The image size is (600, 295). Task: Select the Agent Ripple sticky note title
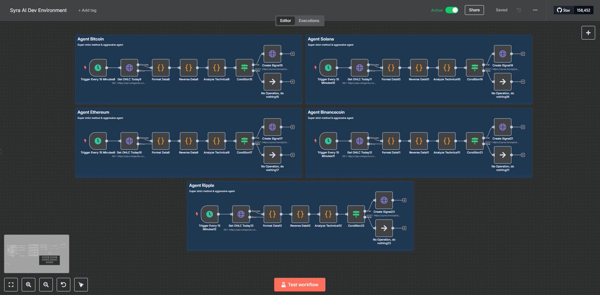click(x=201, y=186)
